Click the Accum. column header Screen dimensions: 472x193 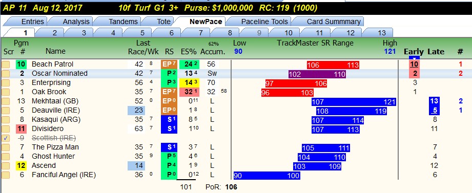click(x=213, y=51)
